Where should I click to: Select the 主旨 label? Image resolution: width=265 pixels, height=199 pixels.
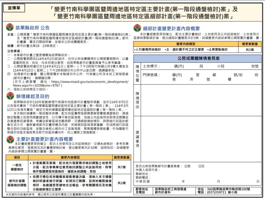[10, 34]
